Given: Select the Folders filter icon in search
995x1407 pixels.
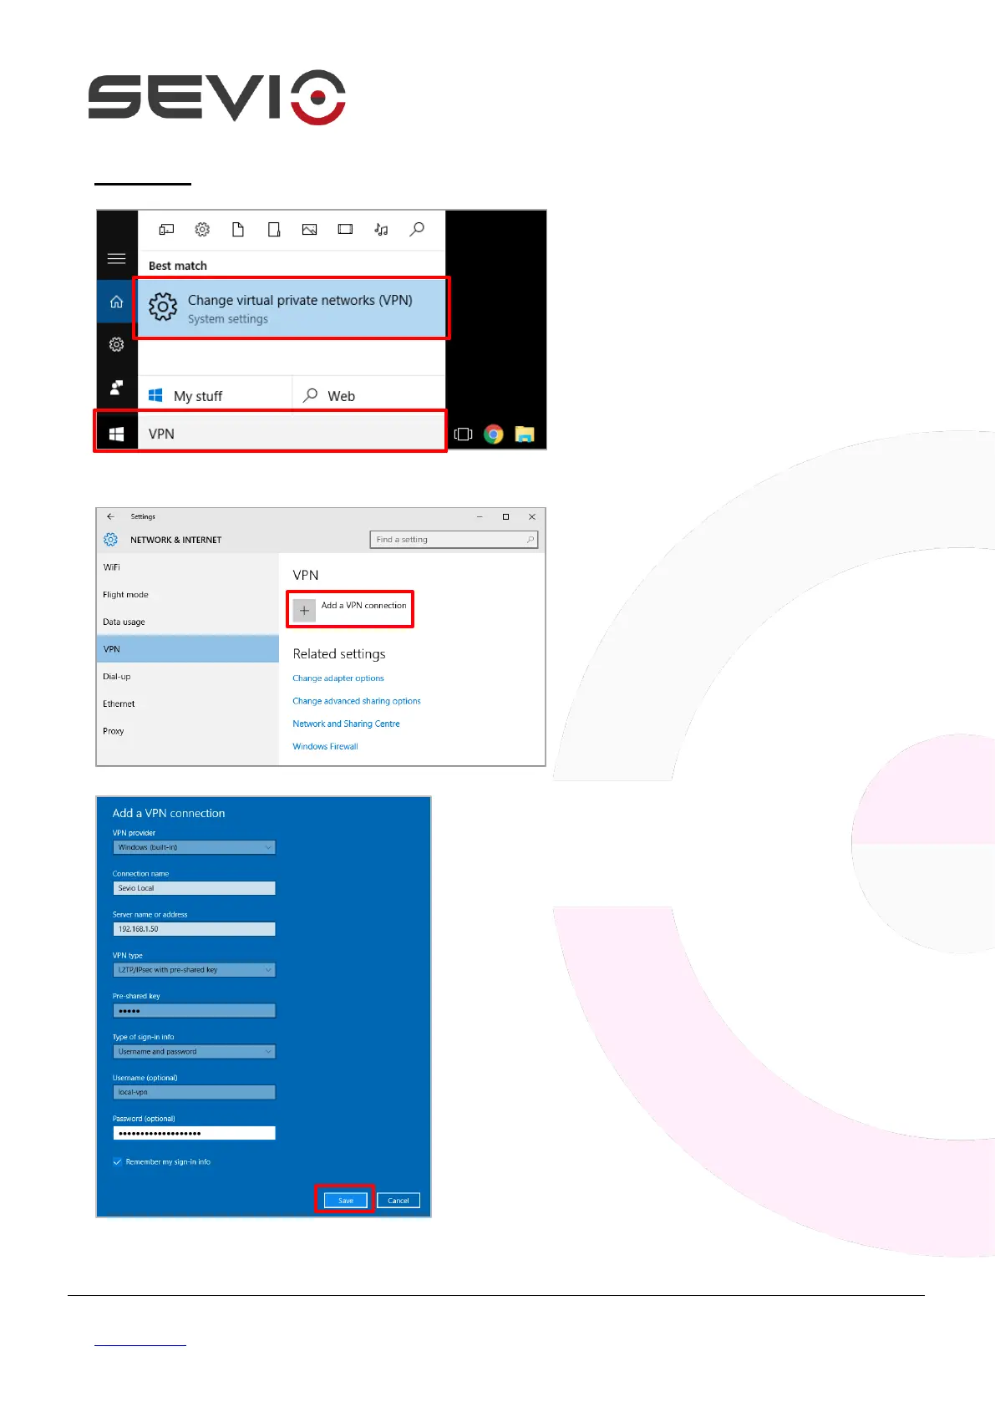Looking at the screenshot, I should (274, 229).
